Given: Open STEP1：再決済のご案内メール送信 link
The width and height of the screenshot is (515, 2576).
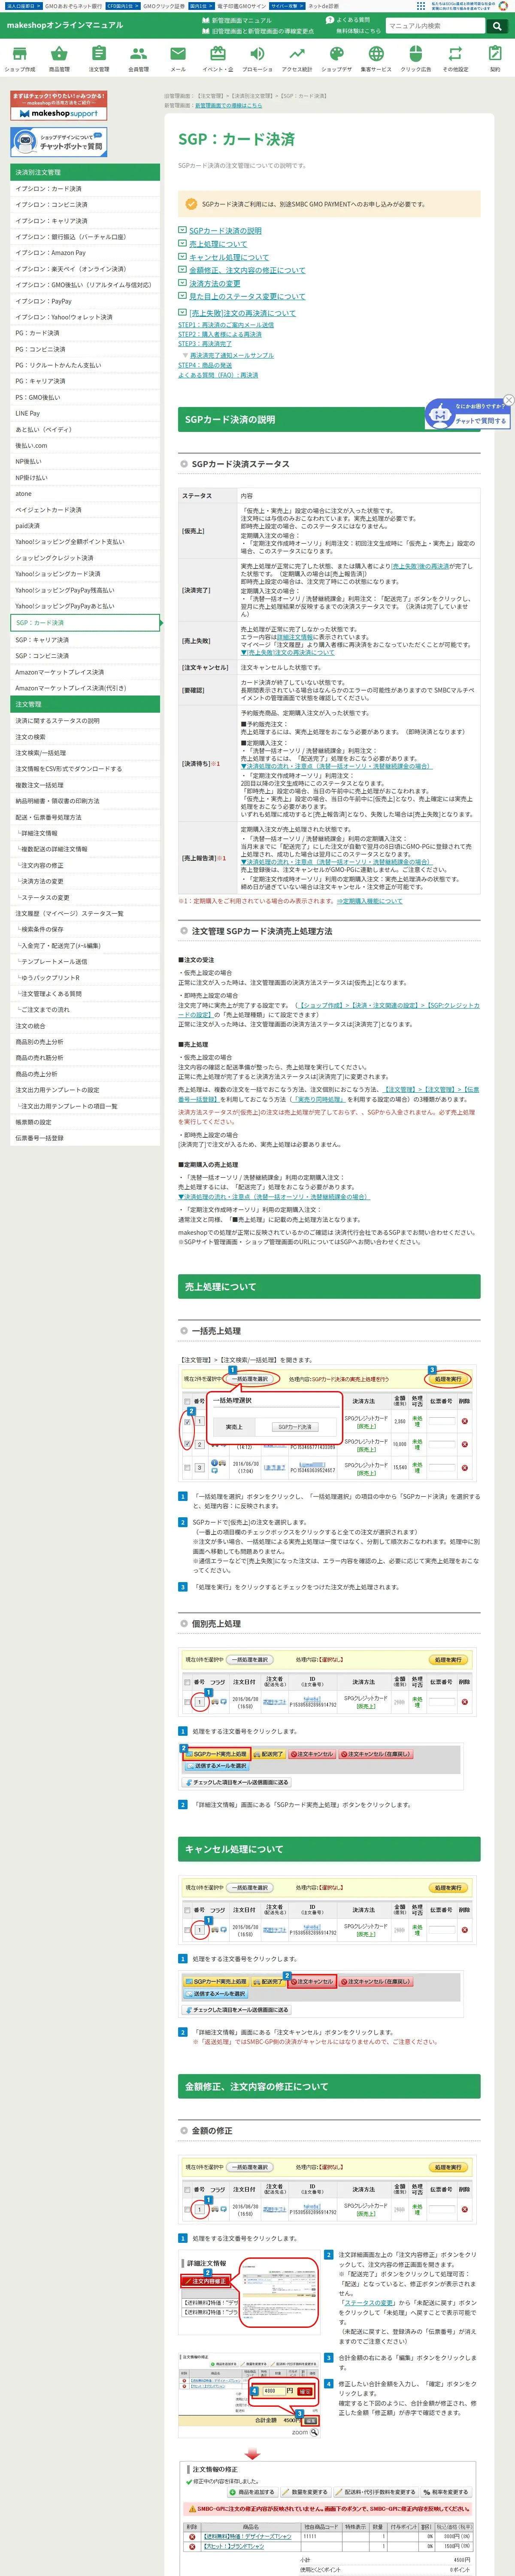Looking at the screenshot, I should pyautogui.click(x=226, y=325).
